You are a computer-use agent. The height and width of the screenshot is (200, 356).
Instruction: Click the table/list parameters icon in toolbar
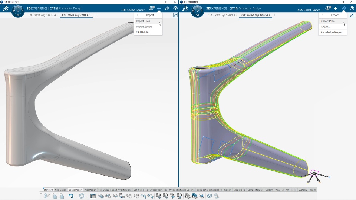93,196
